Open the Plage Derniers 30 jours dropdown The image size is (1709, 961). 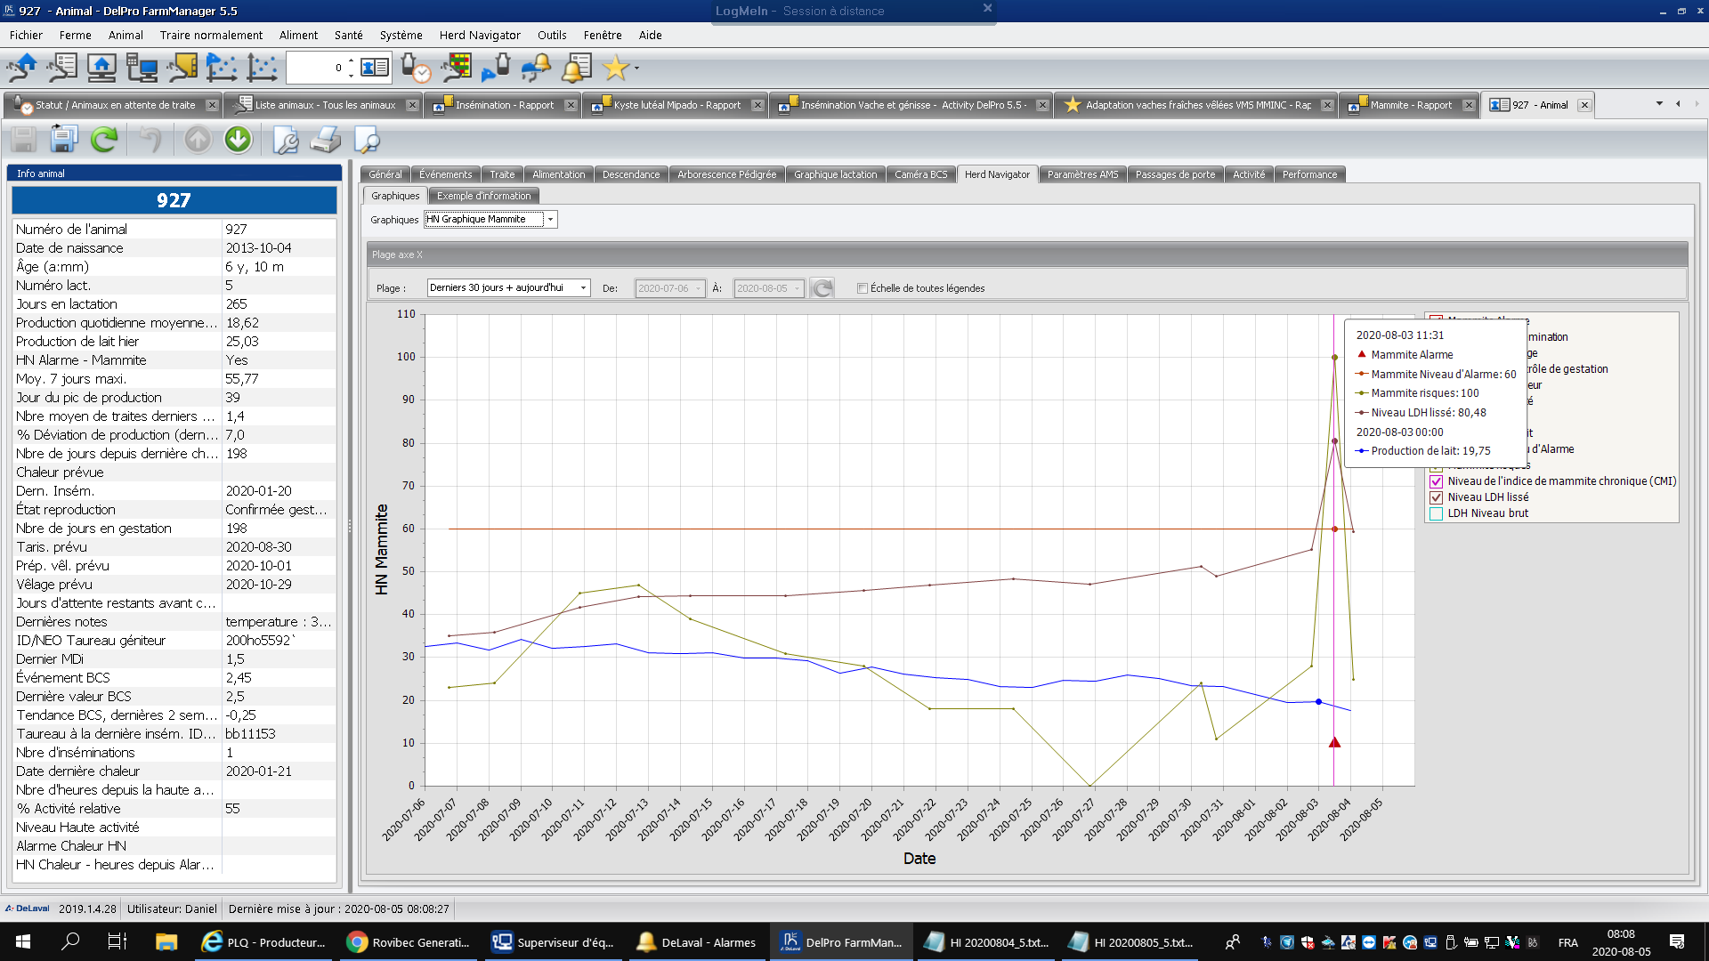pos(583,288)
